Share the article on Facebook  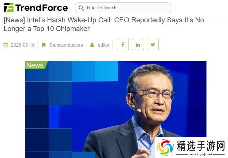click(x=123, y=45)
